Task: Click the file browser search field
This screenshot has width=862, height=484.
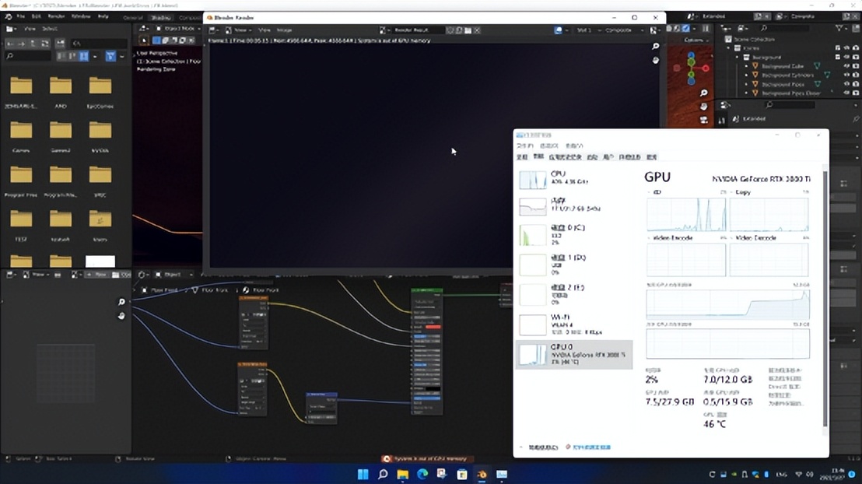Action: tap(27, 56)
